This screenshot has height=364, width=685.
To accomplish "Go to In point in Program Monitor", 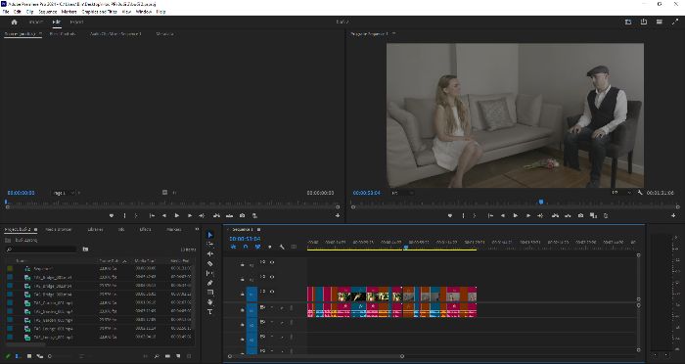I will click(x=490, y=215).
